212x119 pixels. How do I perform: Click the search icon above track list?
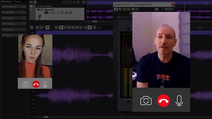click(84, 2)
